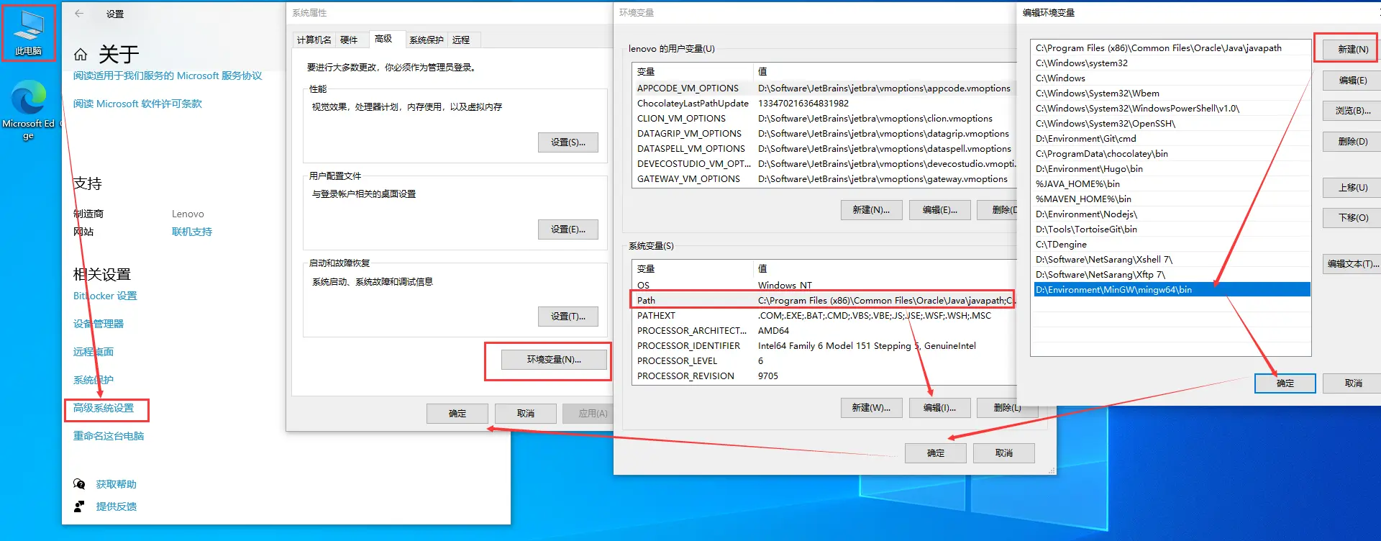The height and width of the screenshot is (541, 1381).
Task: Click 新建(N) in 编辑环境变量
Action: (1353, 50)
